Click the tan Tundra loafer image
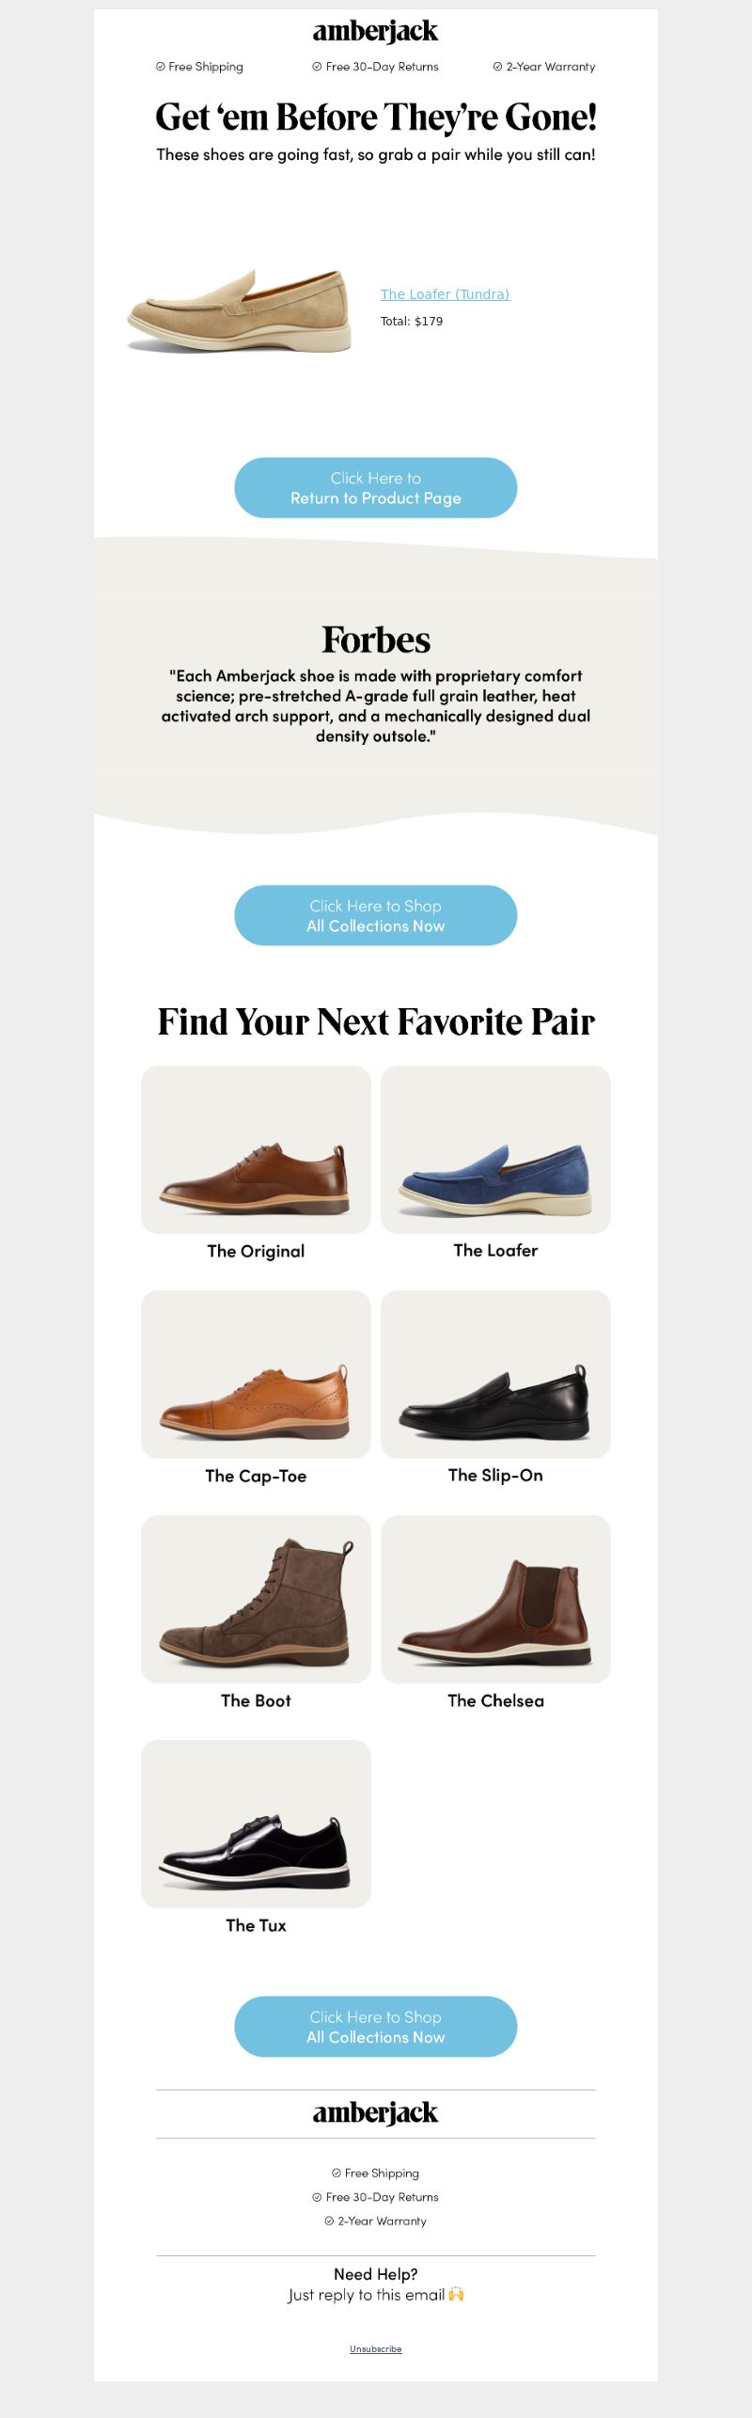752x2418 pixels. coord(240,311)
